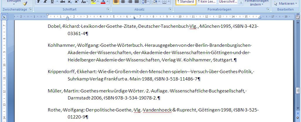Viewport: 301px width, 122px height.
Task: Click the Zwischenablage group label
Action: 15,9
